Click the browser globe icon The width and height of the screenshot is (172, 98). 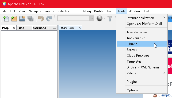tap(100, 18)
